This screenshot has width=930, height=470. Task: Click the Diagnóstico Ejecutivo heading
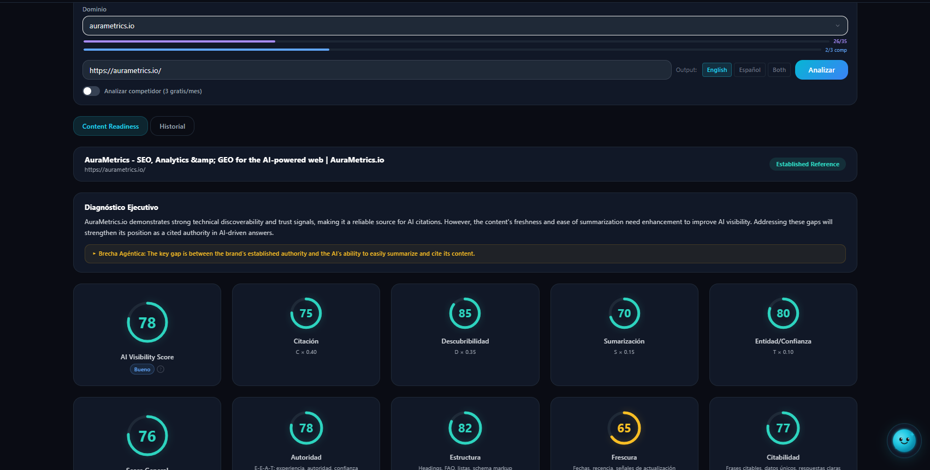click(x=121, y=207)
